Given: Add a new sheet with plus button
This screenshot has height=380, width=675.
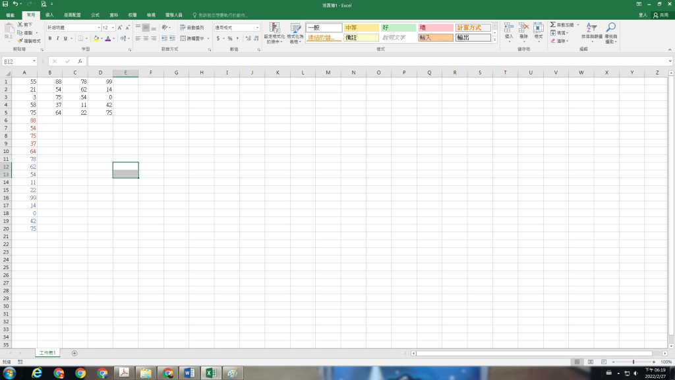Looking at the screenshot, I should [x=74, y=354].
